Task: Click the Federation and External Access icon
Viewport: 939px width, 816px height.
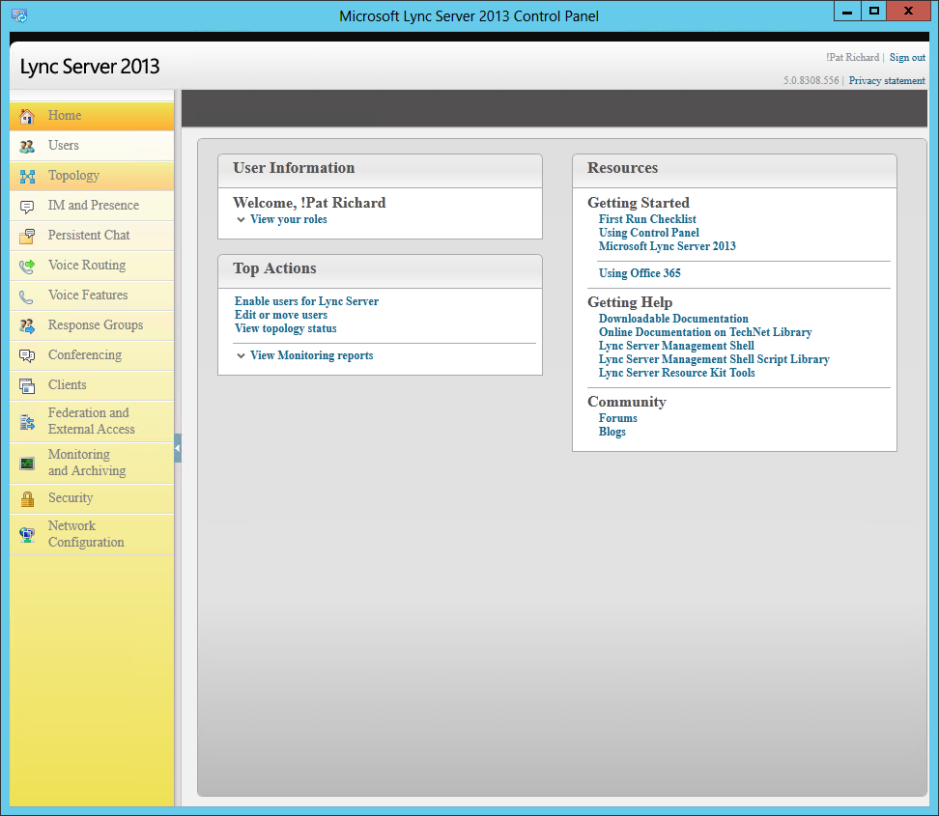Action: (27, 422)
